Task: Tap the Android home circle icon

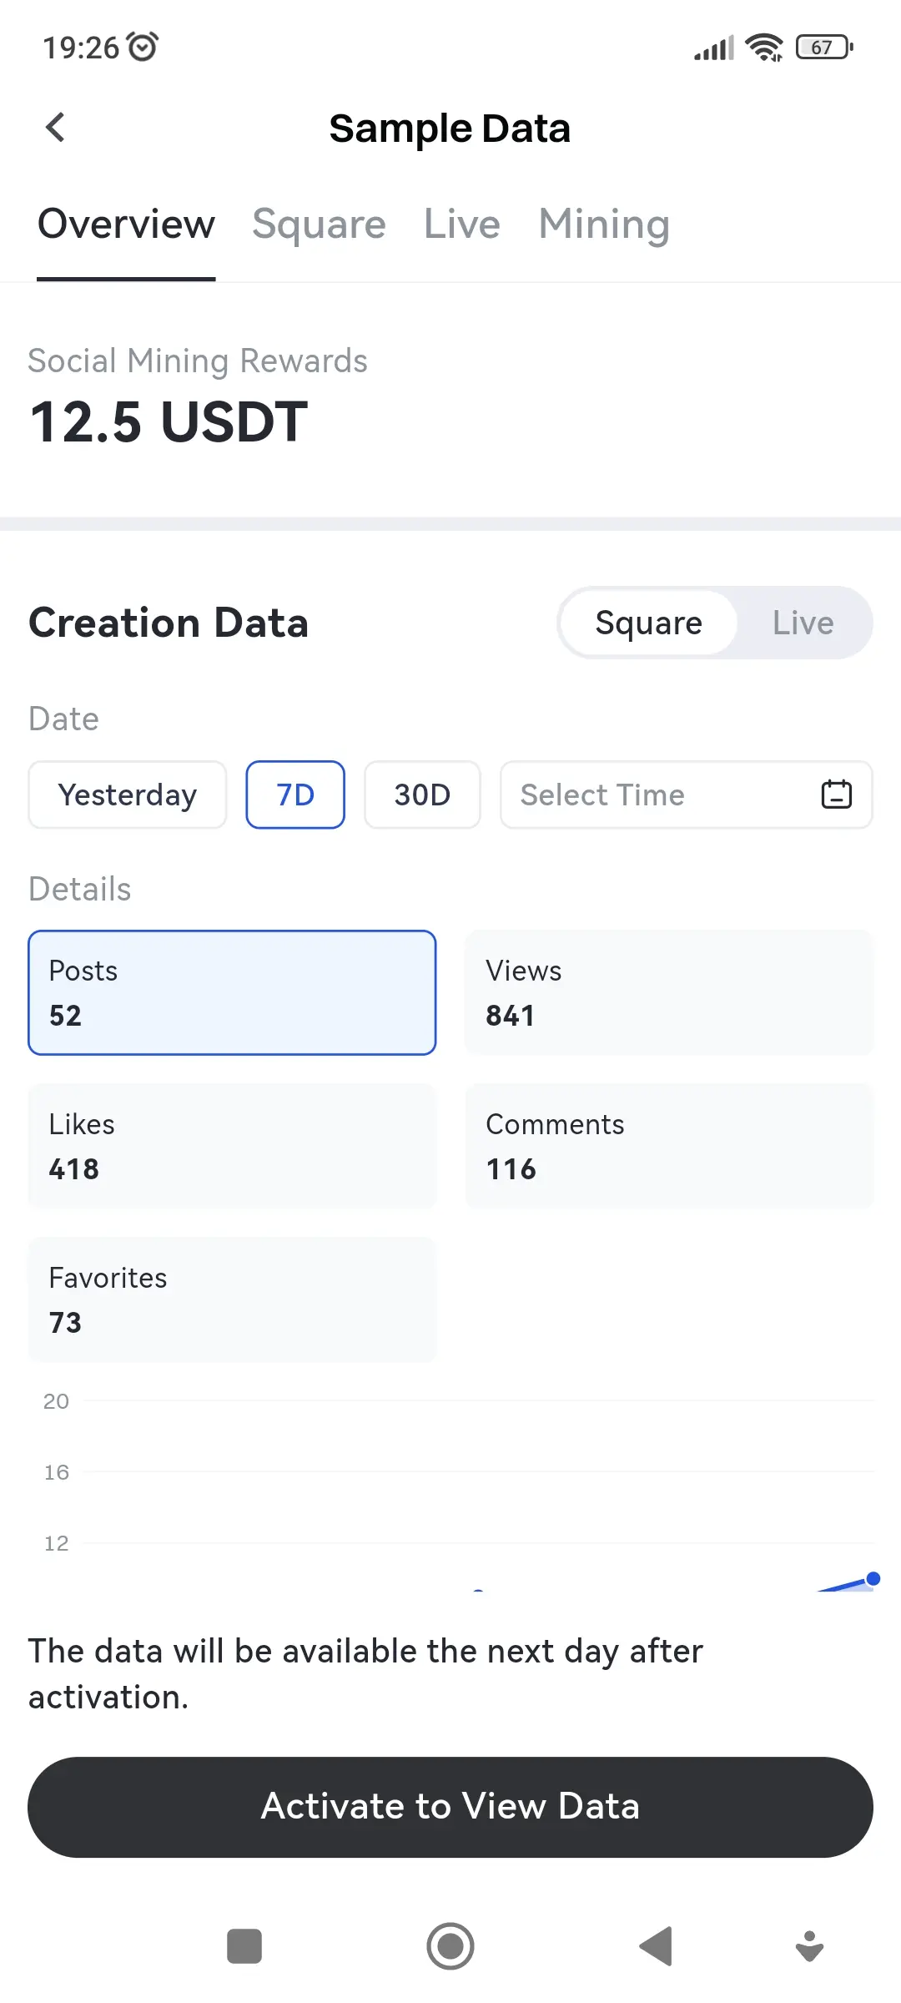Action: 450,1946
